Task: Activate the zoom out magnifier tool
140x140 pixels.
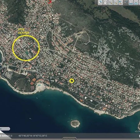Action: click(x=115, y=2)
